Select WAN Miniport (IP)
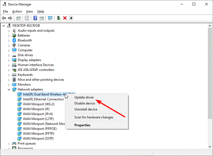The image size is (213, 156). click(x=36, y=109)
